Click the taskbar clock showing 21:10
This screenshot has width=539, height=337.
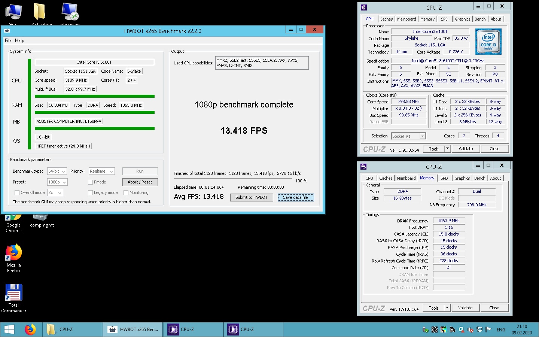coord(522,330)
